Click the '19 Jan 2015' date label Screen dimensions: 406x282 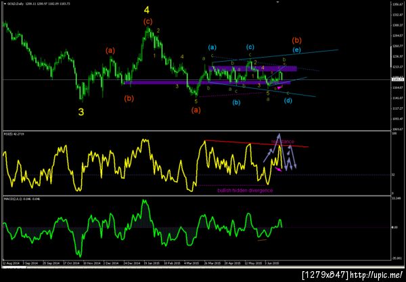(152, 263)
